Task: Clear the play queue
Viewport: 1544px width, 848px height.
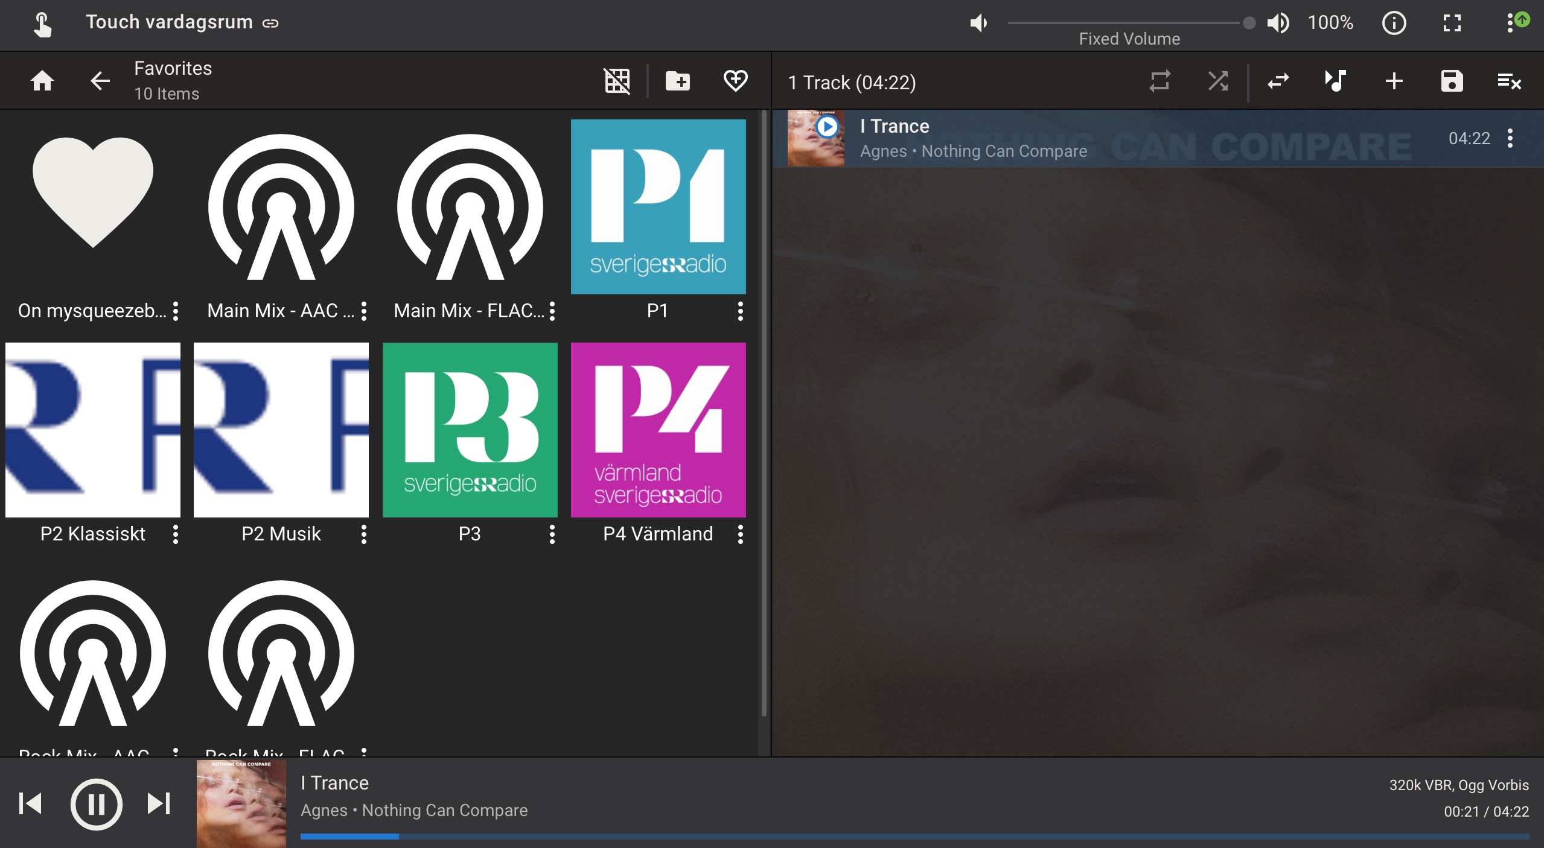Action: [x=1509, y=81]
